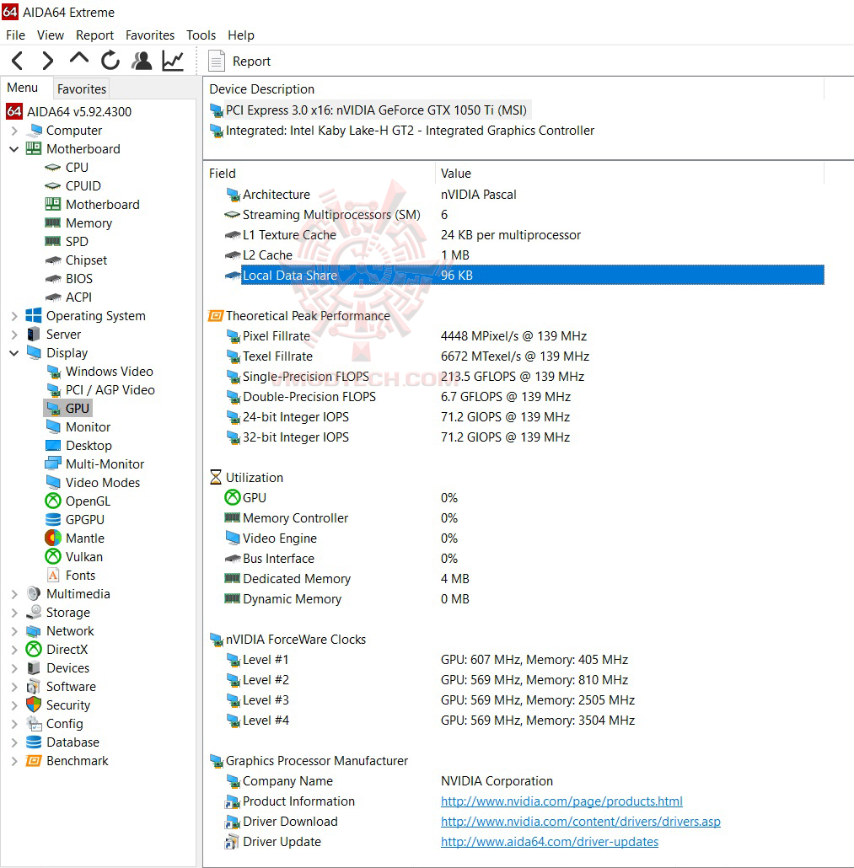Select the Config tree item
Screen dimensions: 854x868
coord(55,724)
